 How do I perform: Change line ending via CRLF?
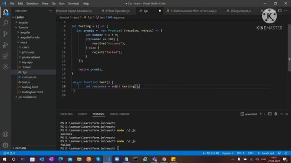[251, 153]
